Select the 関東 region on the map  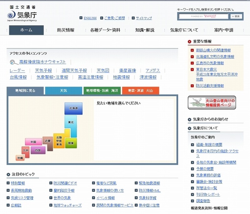click(x=71, y=143)
